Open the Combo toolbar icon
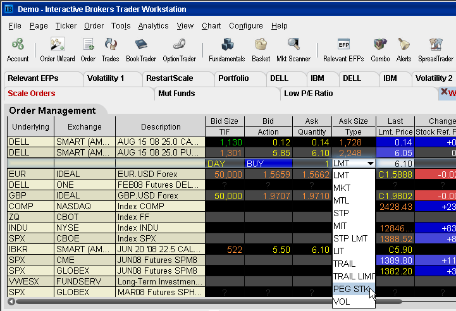456x311 pixels. pos(380,50)
